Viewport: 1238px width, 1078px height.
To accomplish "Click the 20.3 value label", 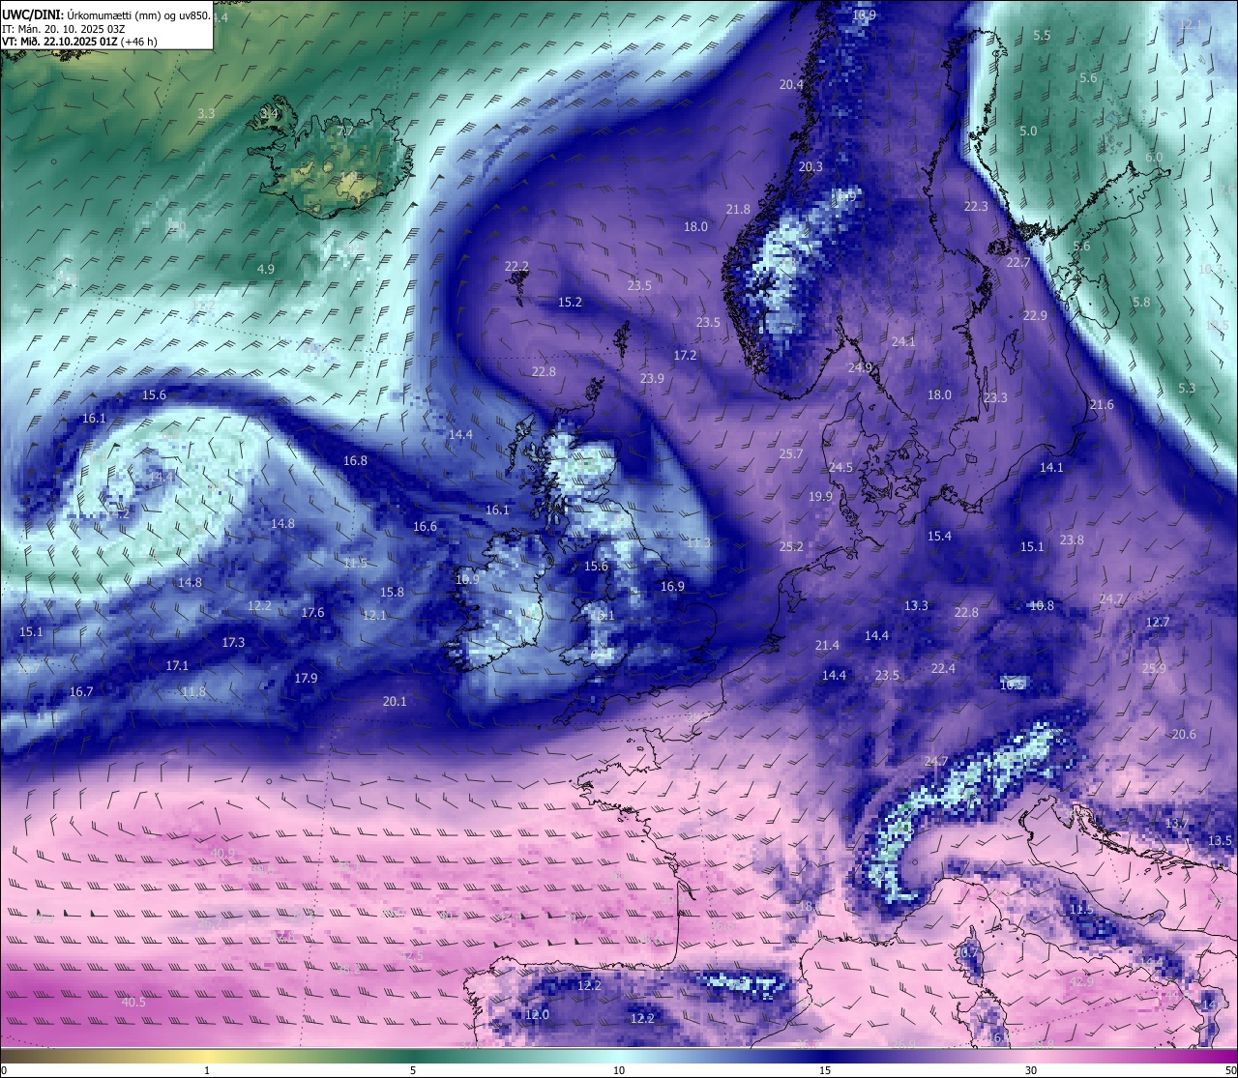I will pos(811,167).
